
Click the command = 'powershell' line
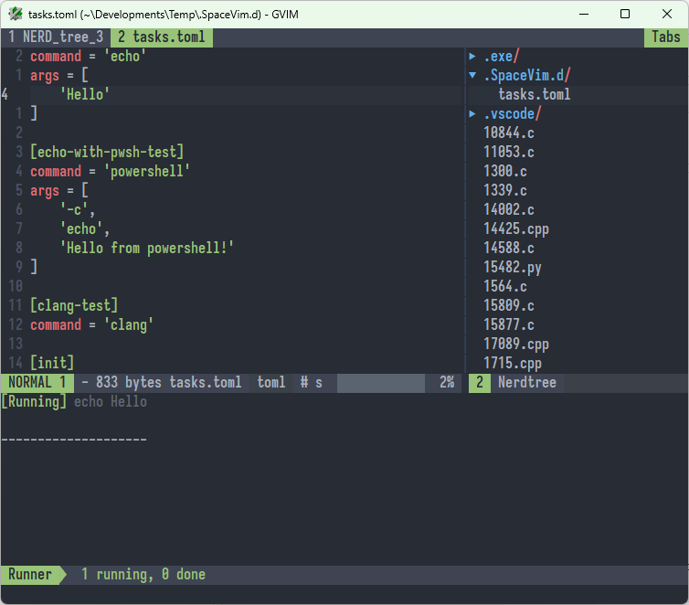click(110, 171)
